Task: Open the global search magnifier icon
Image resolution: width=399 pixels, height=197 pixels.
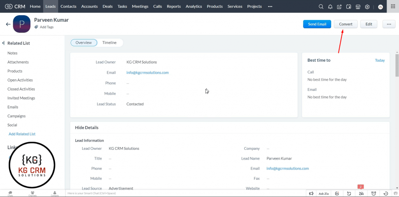Action: click(x=321, y=7)
